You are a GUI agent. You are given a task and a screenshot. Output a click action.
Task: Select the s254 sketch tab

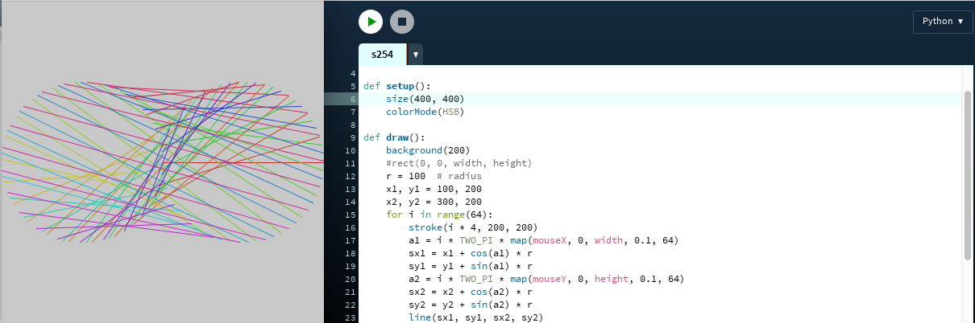click(383, 55)
